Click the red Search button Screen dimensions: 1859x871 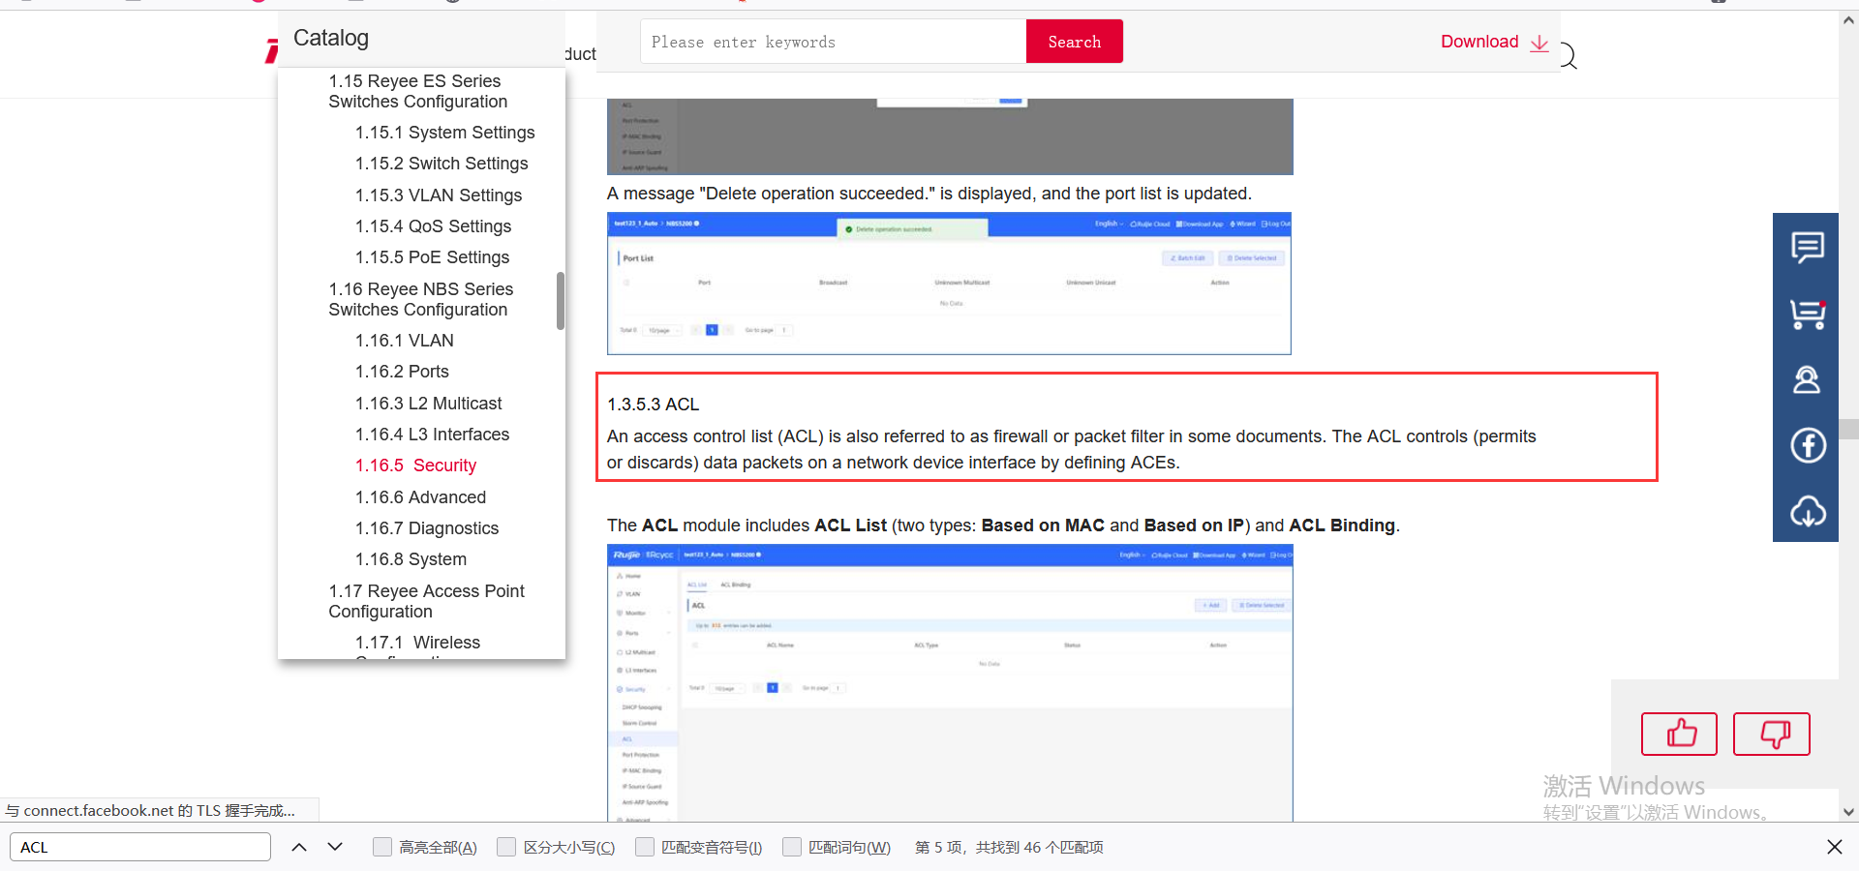(x=1074, y=42)
